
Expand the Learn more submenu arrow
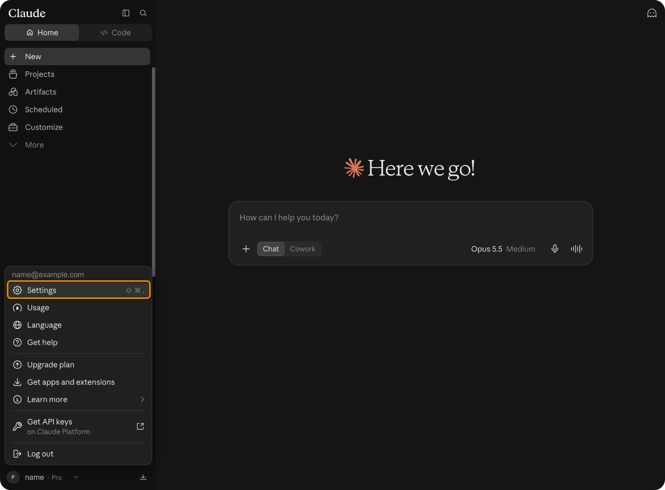coord(142,399)
